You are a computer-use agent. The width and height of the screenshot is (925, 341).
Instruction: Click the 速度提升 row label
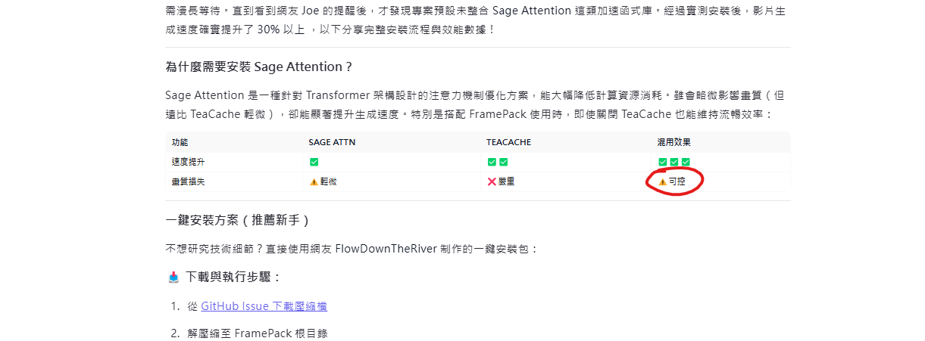coord(188,162)
